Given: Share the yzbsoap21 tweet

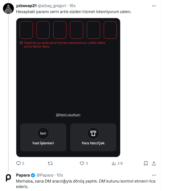Looking at the screenshot, I should (154, 163).
